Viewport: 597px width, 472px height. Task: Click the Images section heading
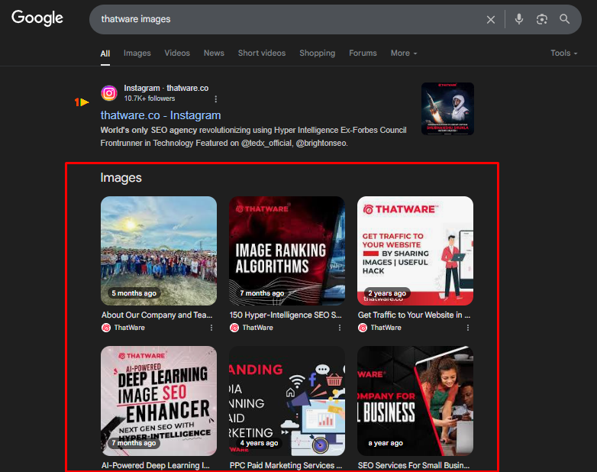point(121,178)
